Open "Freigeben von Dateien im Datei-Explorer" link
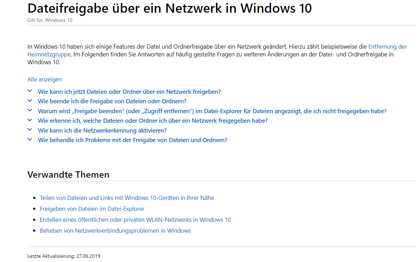419x262 pixels. click(x=92, y=209)
